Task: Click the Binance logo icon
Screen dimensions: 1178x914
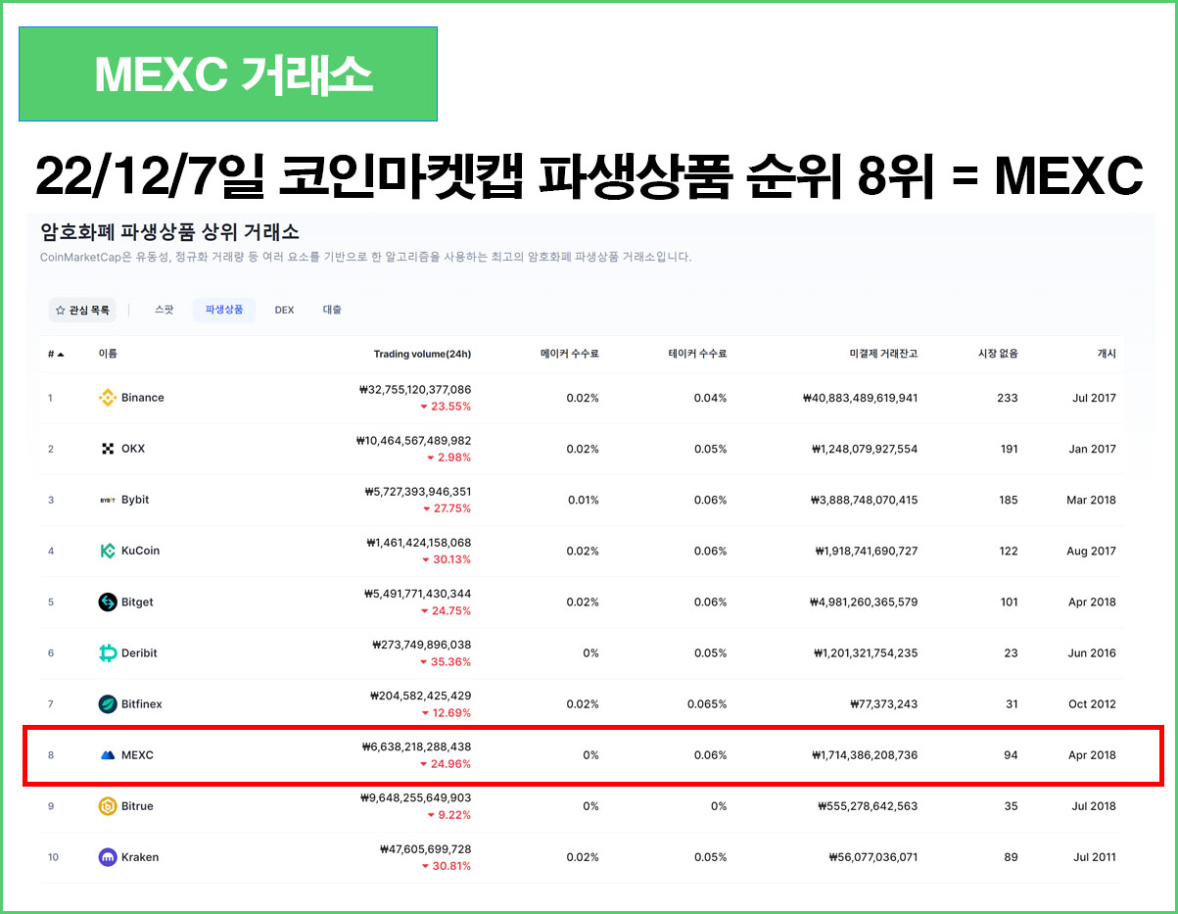Action: pyautogui.click(x=108, y=398)
